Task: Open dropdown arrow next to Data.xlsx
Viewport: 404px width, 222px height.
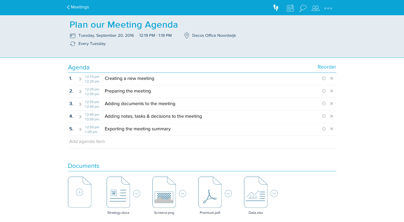Action: [274, 194]
